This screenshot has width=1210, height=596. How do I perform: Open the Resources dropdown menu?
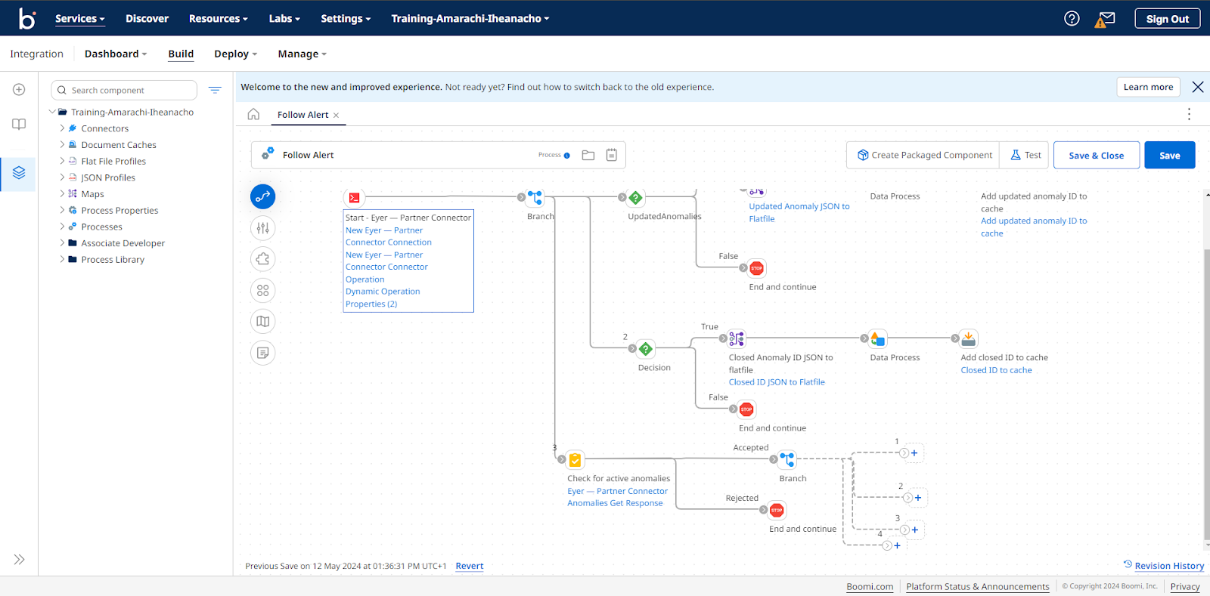pyautogui.click(x=219, y=18)
